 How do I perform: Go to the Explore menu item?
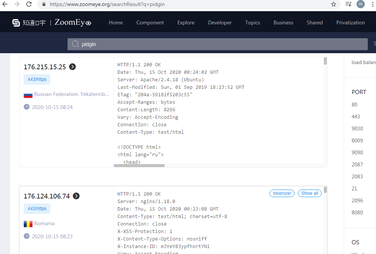coord(186,22)
